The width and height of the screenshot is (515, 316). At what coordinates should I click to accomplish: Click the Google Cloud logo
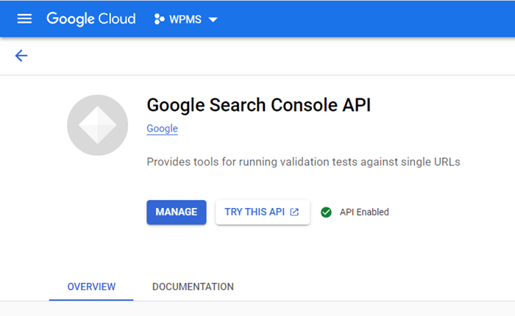click(91, 19)
